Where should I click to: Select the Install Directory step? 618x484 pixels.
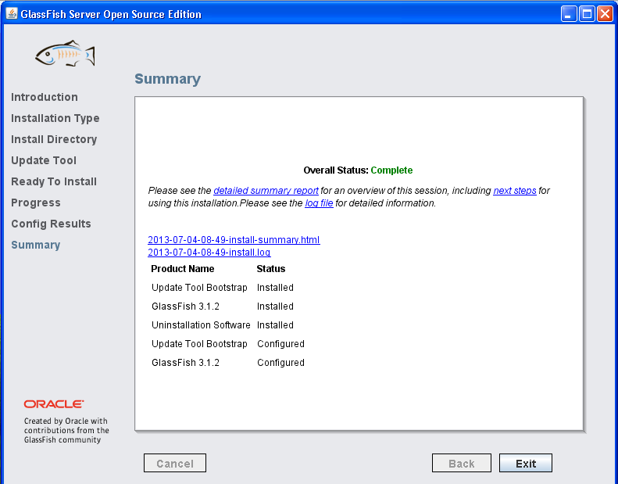54,139
